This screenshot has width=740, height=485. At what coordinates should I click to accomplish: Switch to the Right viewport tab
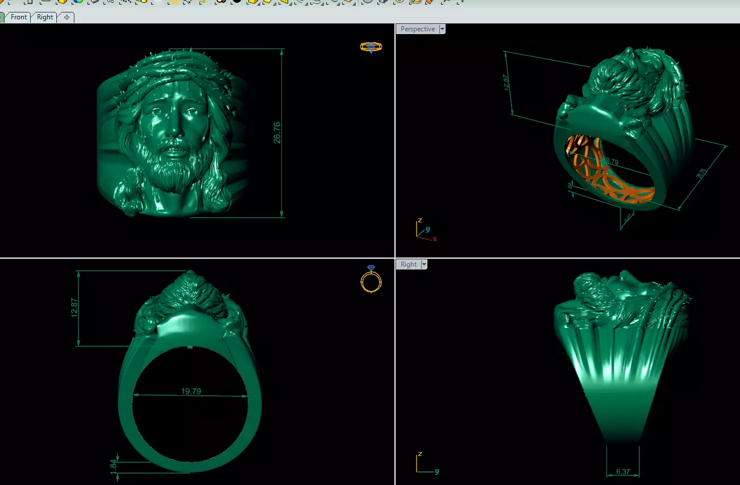coord(45,17)
